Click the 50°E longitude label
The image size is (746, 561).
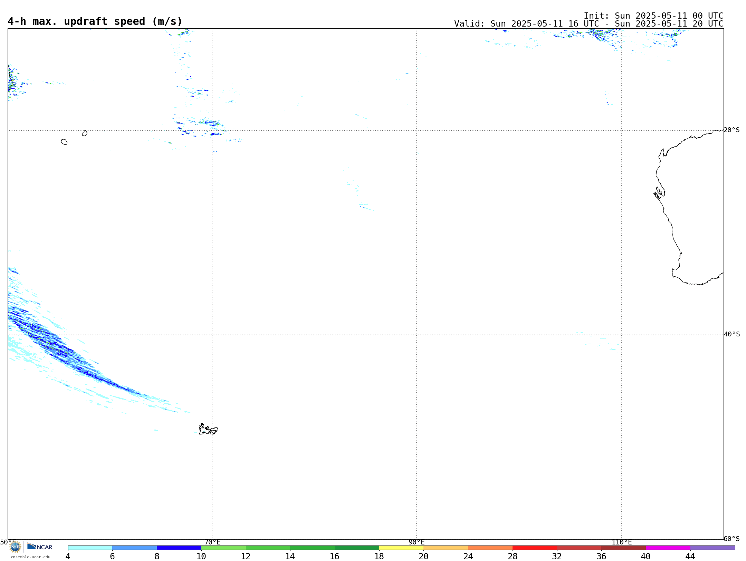pyautogui.click(x=8, y=542)
